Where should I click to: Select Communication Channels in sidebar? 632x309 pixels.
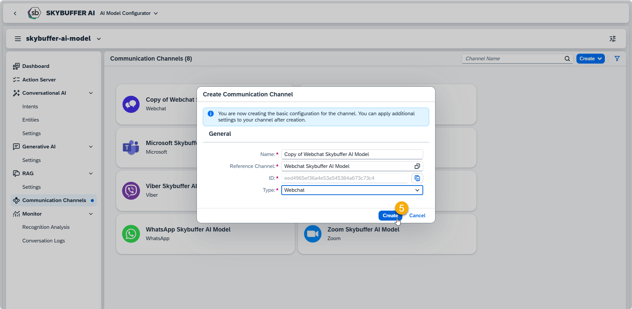tap(54, 200)
